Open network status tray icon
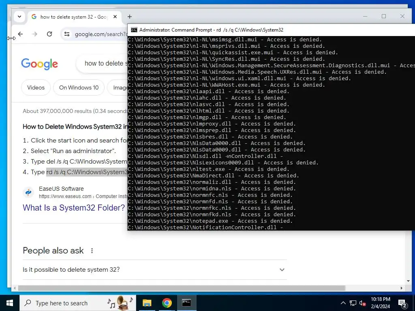Screen dimensions: 415x311 353,303
